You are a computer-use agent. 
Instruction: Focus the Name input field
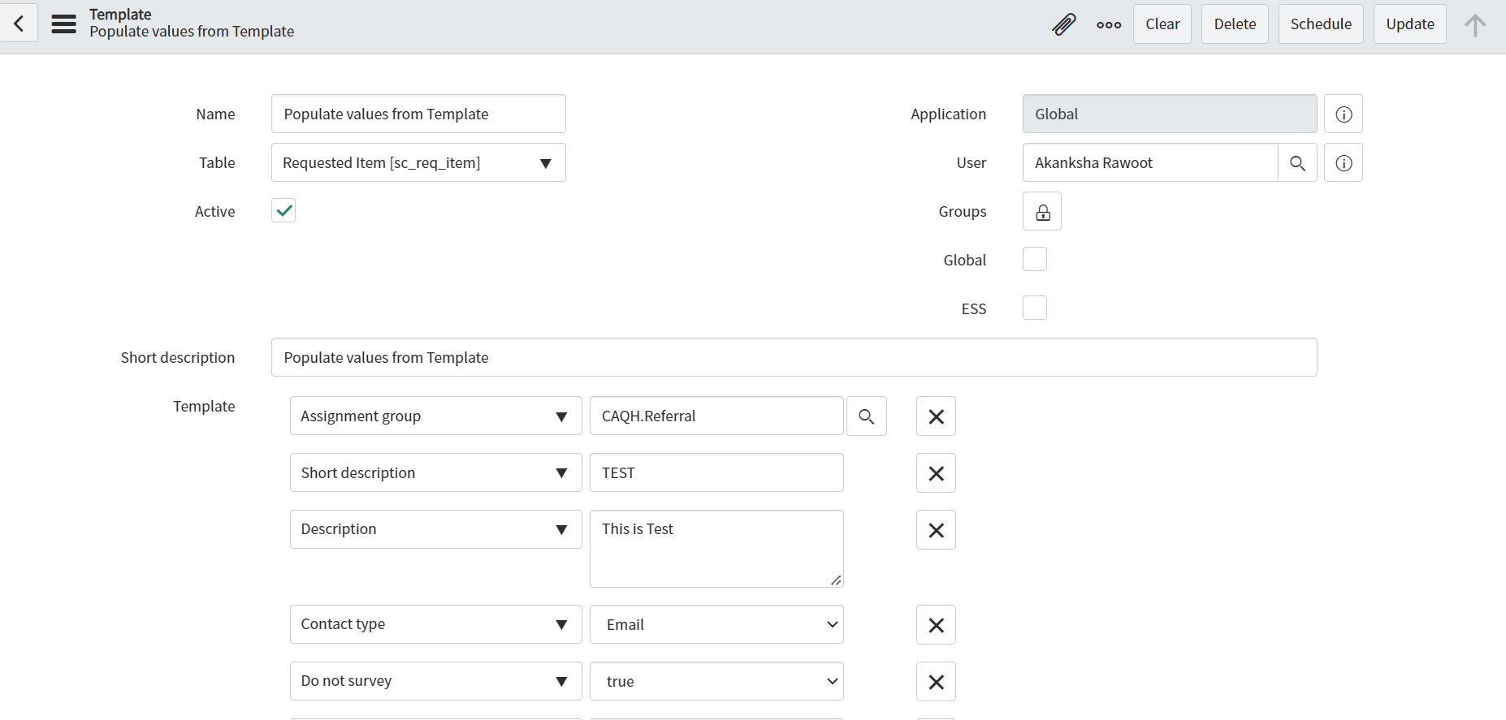[418, 114]
